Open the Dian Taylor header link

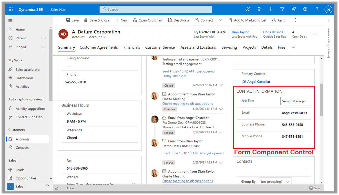(240, 32)
